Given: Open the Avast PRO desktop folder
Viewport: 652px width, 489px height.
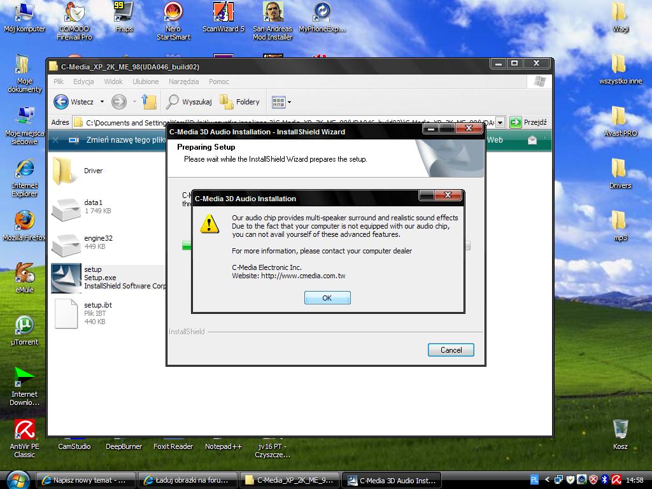Looking at the screenshot, I should click(x=620, y=122).
